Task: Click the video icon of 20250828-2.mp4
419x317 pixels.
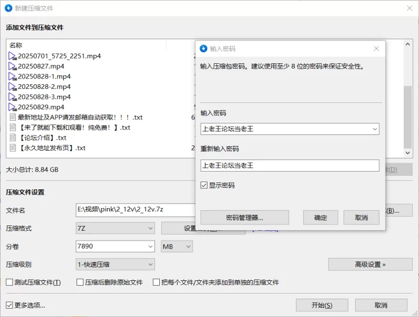Action: (x=13, y=87)
